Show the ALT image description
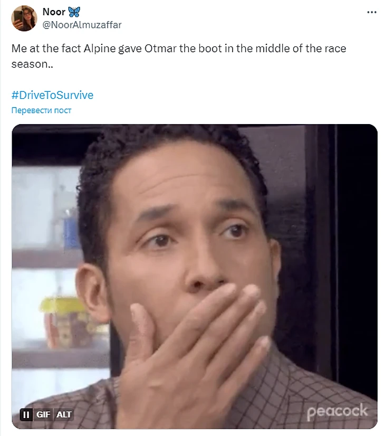The image size is (385, 436). coord(64,414)
